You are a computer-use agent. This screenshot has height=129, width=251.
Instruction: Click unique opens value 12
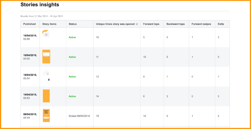(97, 77)
